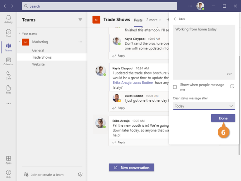Open Help in the sidebar

pos(8,174)
